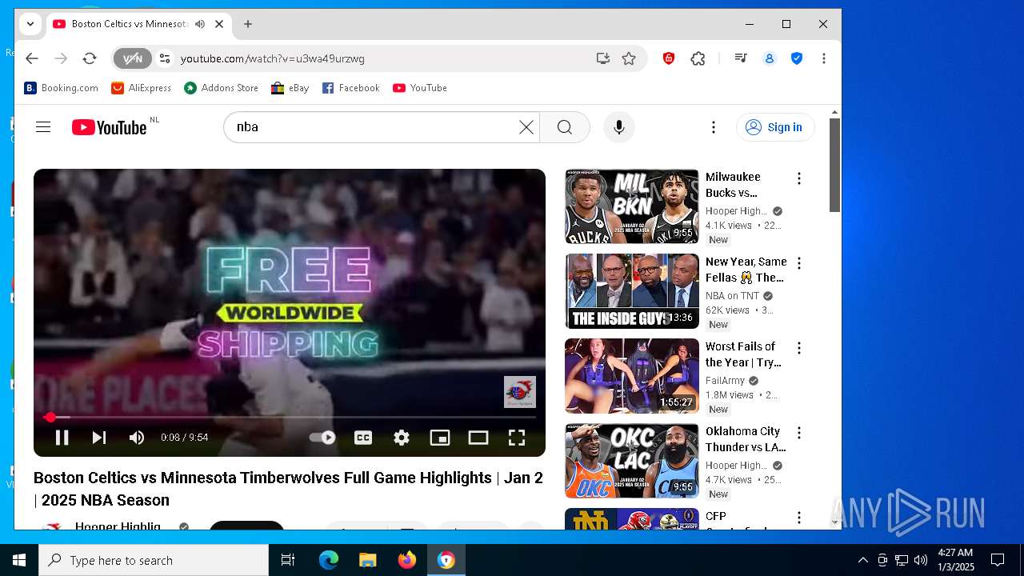Screen dimensions: 1024x576
Task: Reload the current page
Action: (x=90, y=58)
